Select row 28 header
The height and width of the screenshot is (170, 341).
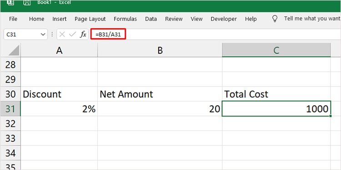[x=10, y=65]
